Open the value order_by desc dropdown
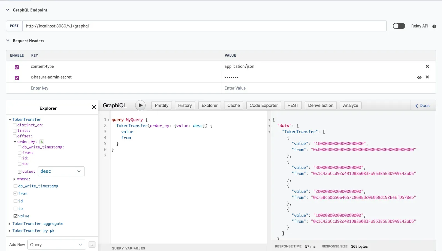 click(x=61, y=171)
